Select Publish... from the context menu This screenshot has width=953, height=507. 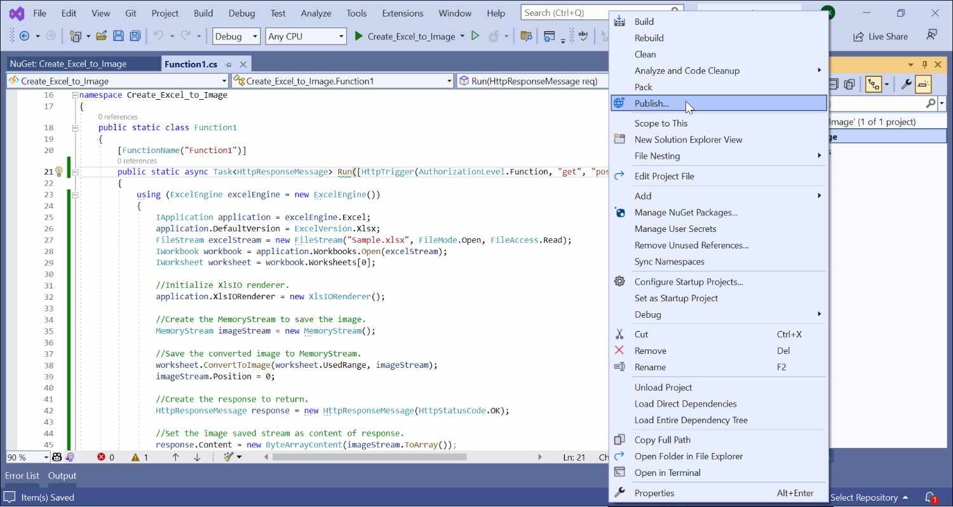(719, 103)
